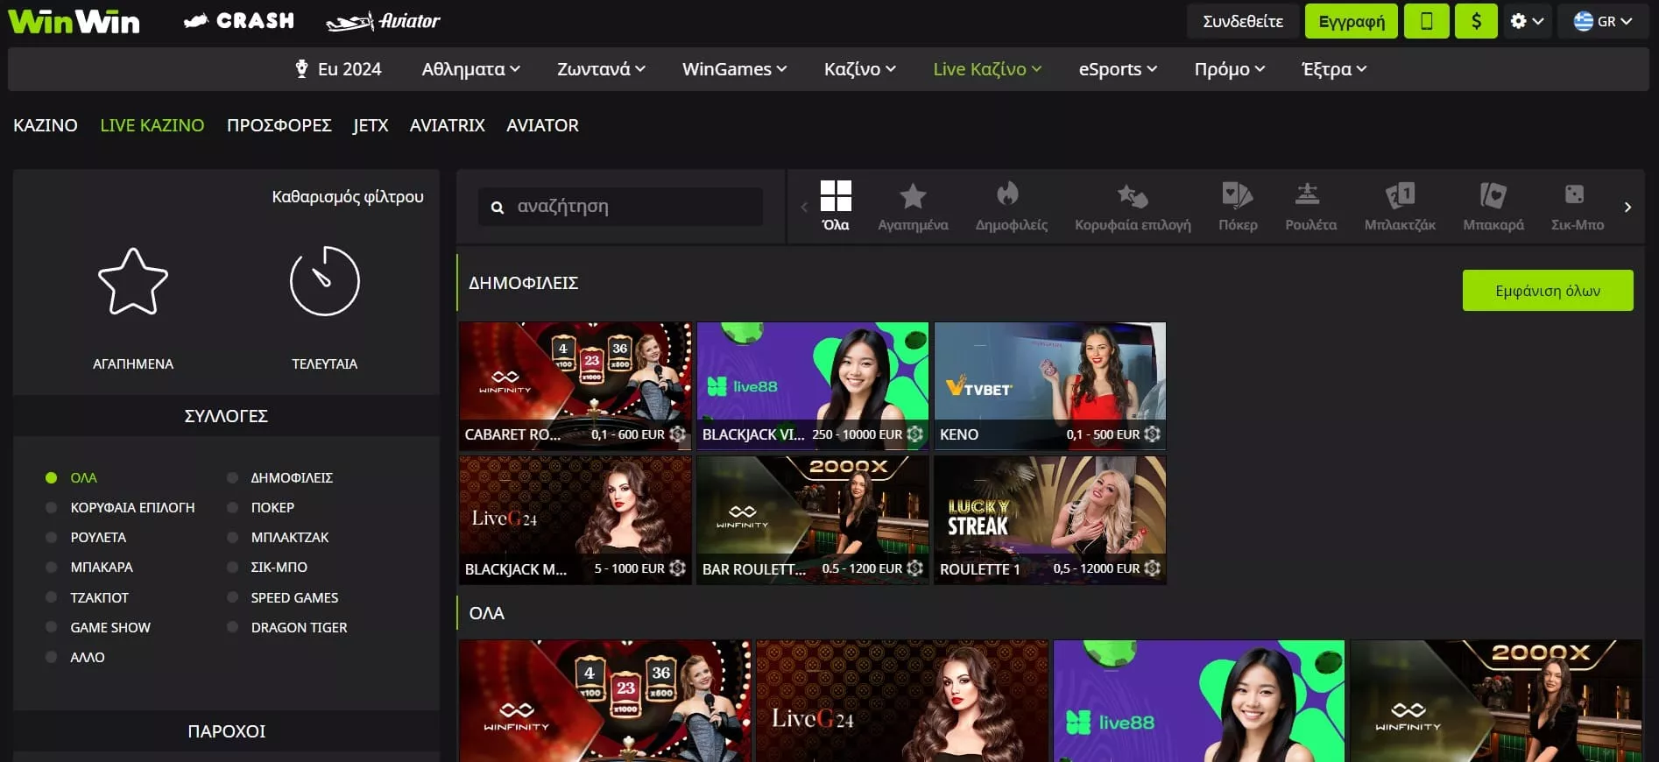The width and height of the screenshot is (1659, 762).
Task: Open Τελευταία clock icon
Action: (325, 281)
